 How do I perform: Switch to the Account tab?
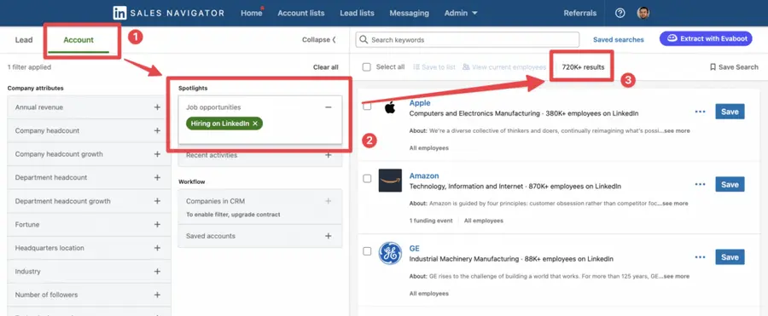tap(79, 40)
